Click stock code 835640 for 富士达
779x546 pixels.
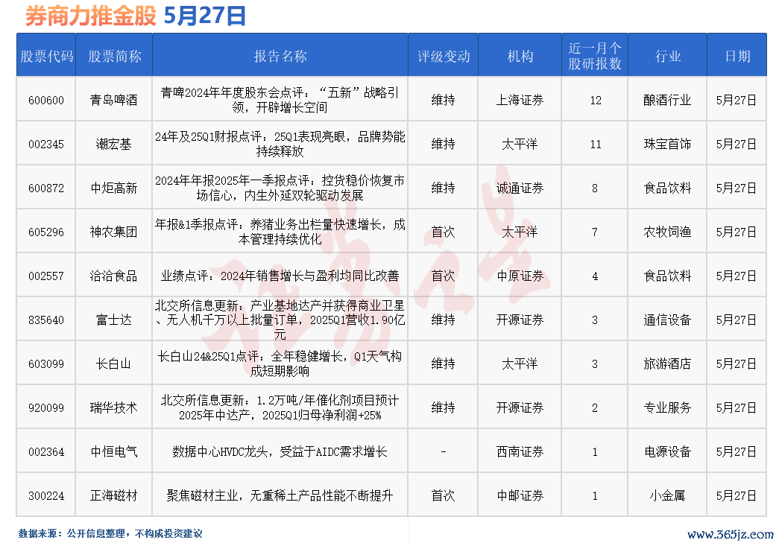[x=46, y=320]
